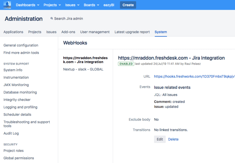
Task: Open the Audit Log sidebar link
Action: (11, 133)
